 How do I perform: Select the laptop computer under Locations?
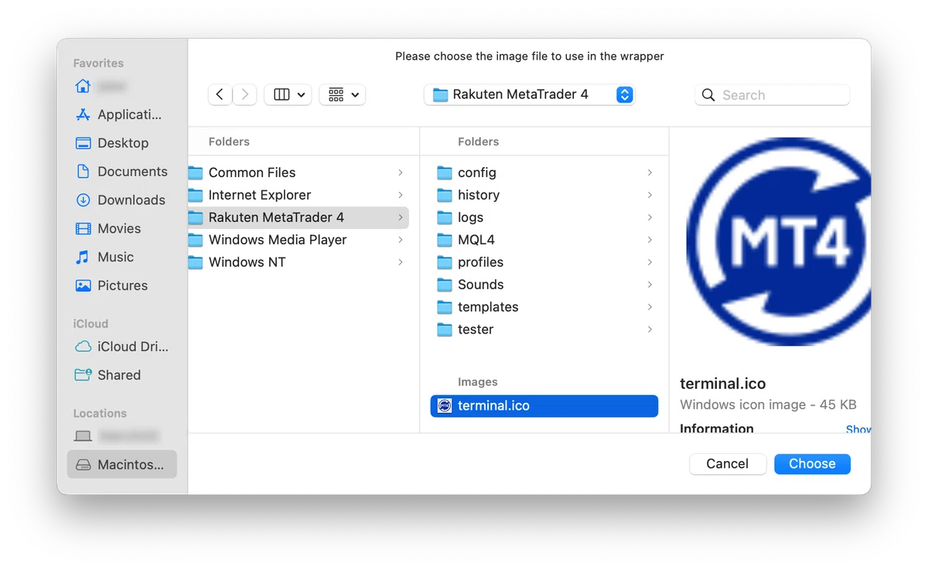tap(121, 436)
